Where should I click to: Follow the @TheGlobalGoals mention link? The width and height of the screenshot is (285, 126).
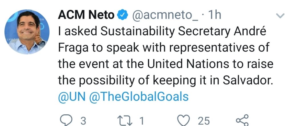coord(139,97)
